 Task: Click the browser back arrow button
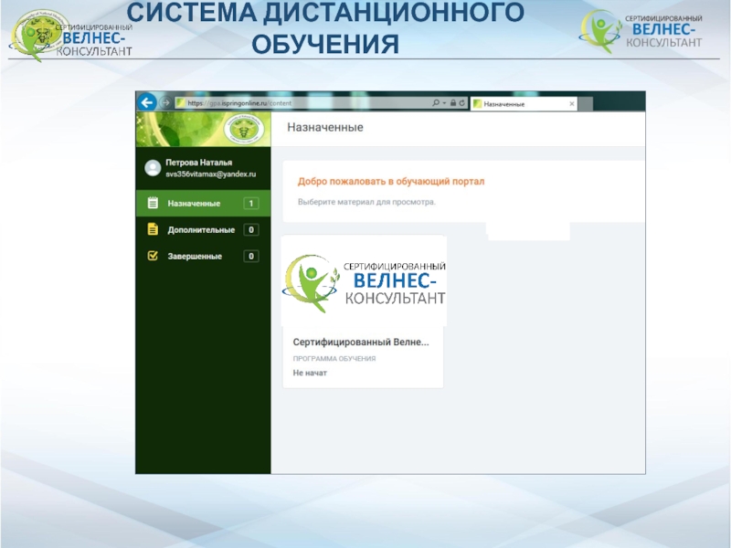pyautogui.click(x=147, y=102)
